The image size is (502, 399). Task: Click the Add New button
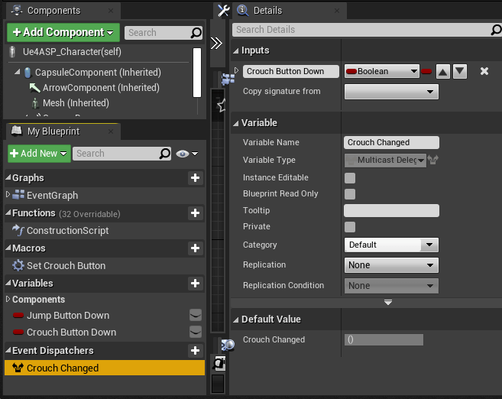(x=39, y=154)
